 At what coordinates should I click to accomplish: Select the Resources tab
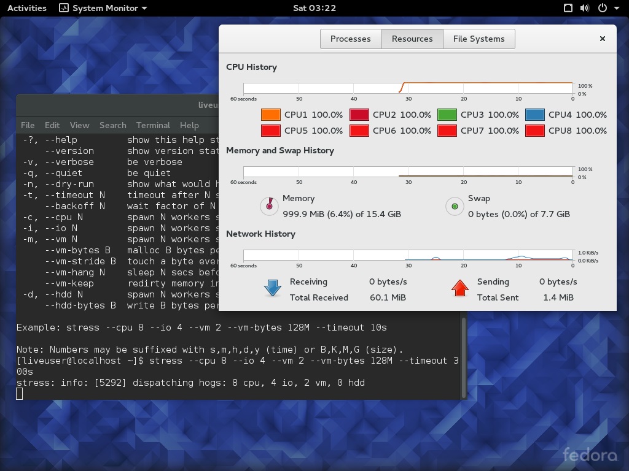click(x=412, y=39)
